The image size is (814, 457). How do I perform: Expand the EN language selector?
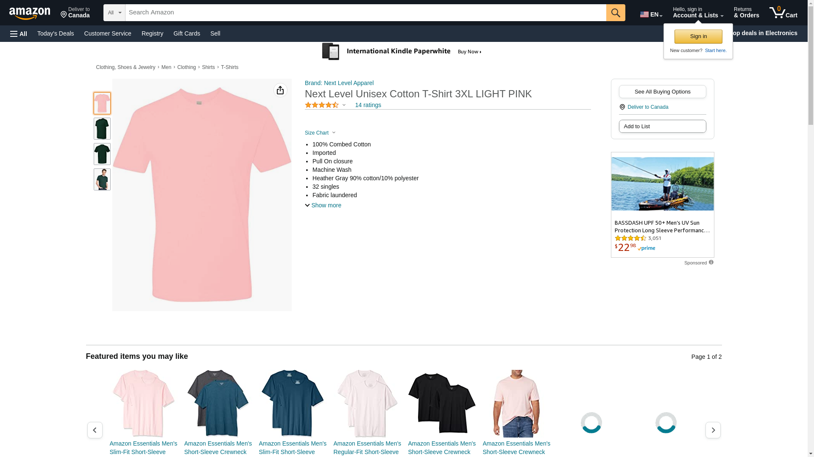(651, 14)
